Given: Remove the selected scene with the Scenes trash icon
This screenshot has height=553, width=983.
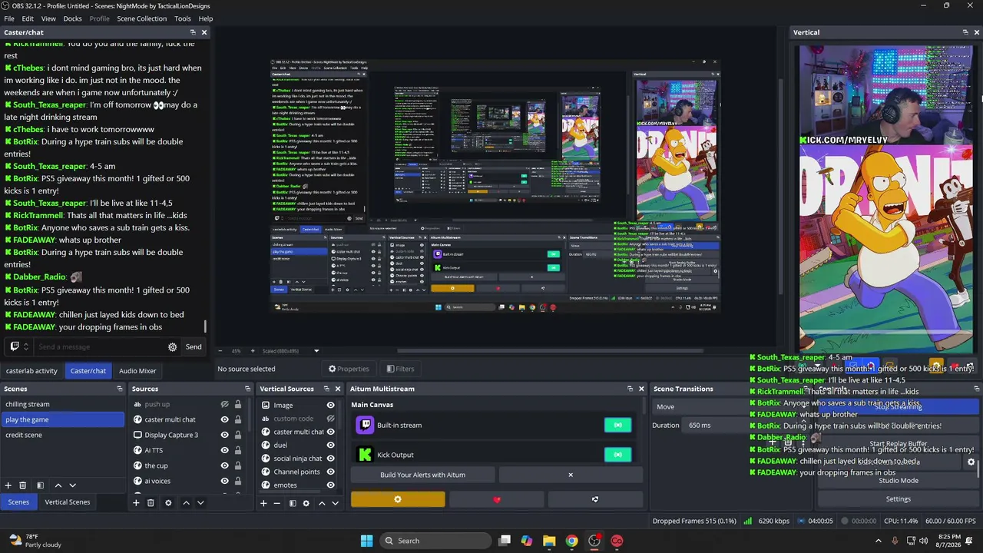Looking at the screenshot, I should (x=22, y=485).
